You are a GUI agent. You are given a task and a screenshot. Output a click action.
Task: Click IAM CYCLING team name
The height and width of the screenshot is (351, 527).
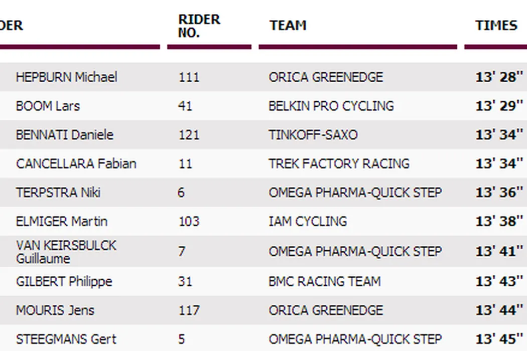(307, 222)
